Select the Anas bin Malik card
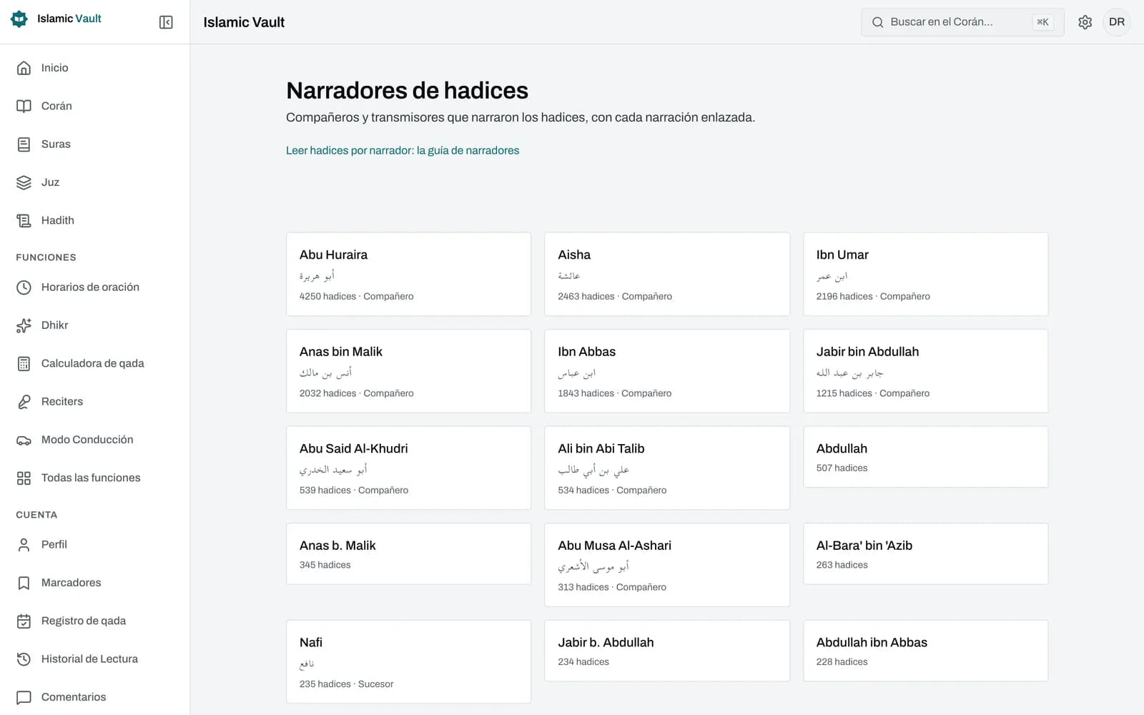Image resolution: width=1144 pixels, height=715 pixels. (408, 371)
